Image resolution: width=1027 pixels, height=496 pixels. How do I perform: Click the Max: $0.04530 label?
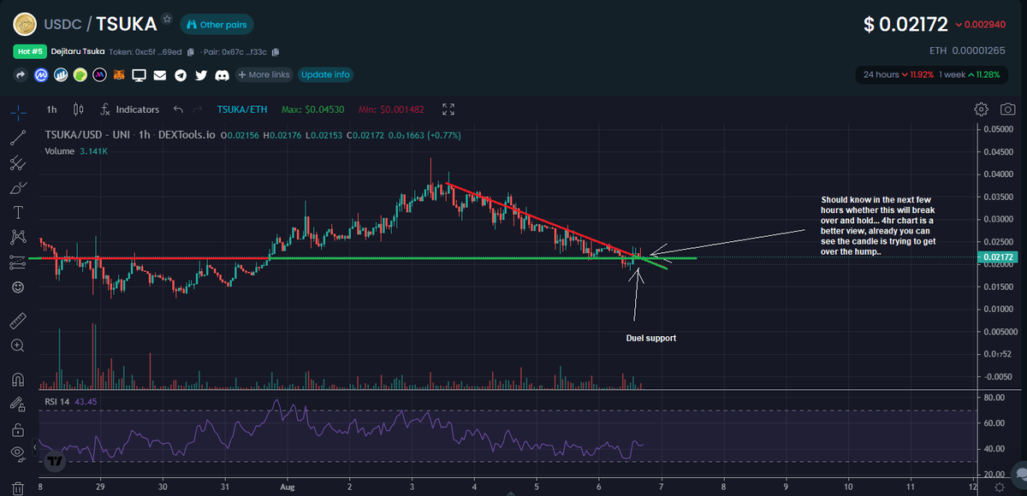click(313, 109)
